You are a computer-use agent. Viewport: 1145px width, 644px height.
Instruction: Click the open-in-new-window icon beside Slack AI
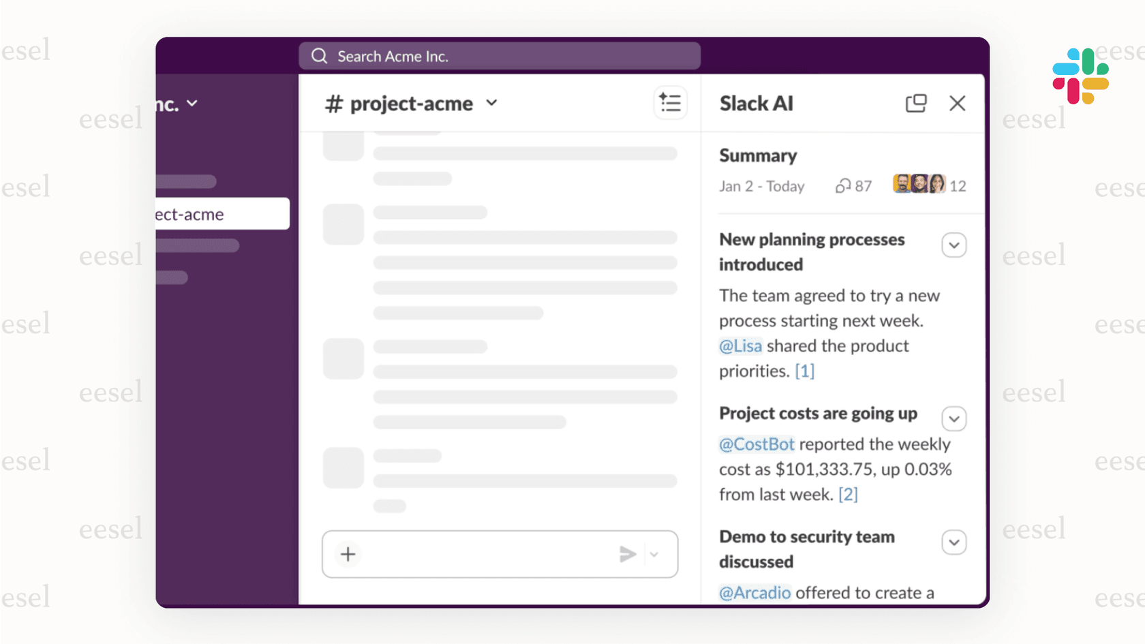916,103
